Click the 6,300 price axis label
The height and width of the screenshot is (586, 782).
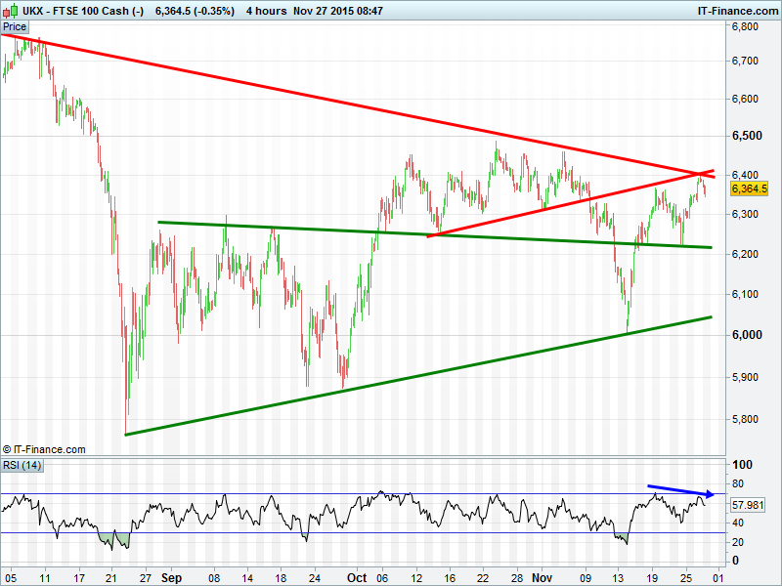coord(745,214)
